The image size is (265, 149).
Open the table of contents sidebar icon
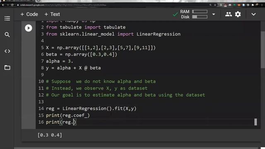click(7, 18)
